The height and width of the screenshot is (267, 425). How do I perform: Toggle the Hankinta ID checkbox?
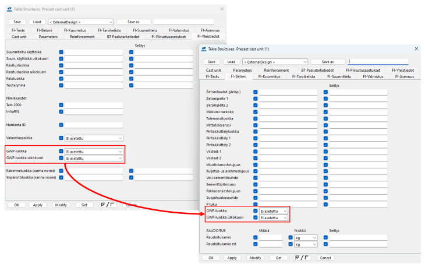[61, 125]
